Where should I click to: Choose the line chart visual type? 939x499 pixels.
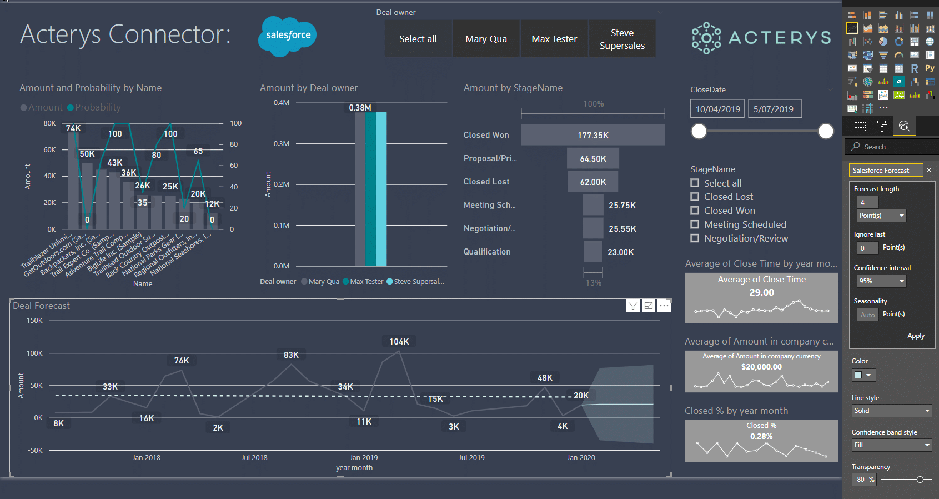click(852, 28)
